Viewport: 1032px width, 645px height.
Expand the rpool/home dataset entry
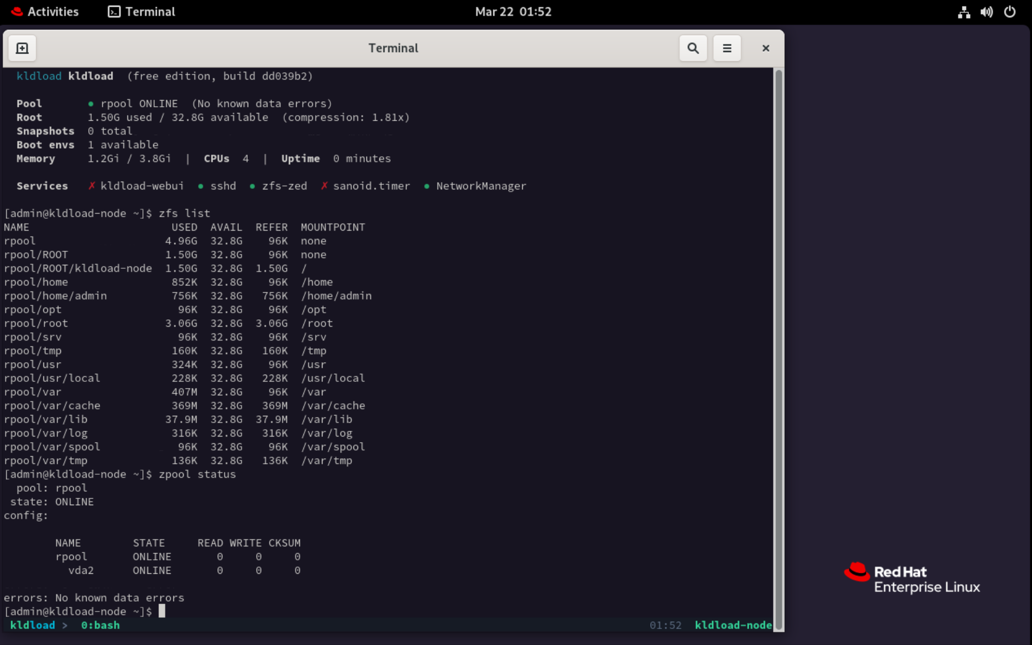[36, 282]
